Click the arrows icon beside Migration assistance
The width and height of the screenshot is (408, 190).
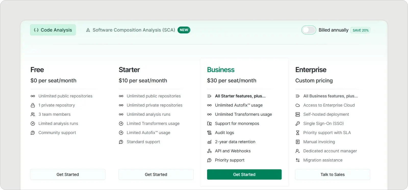point(298,160)
